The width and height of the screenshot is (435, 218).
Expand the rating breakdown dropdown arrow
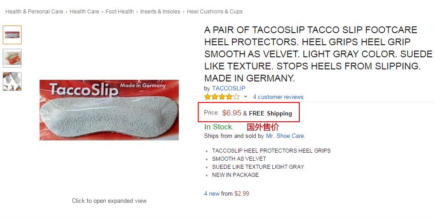[245, 97]
